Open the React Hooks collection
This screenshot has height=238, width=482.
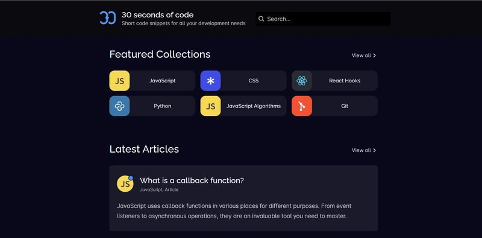tap(334, 81)
